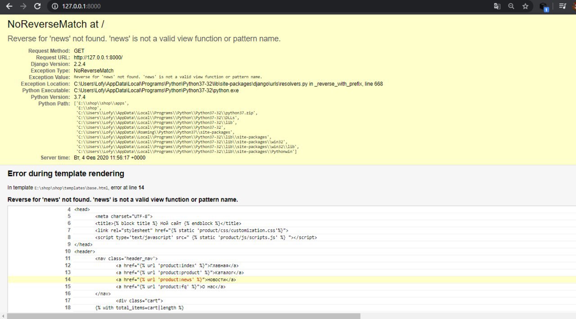Open the Chrome profile avatar

coord(574,6)
